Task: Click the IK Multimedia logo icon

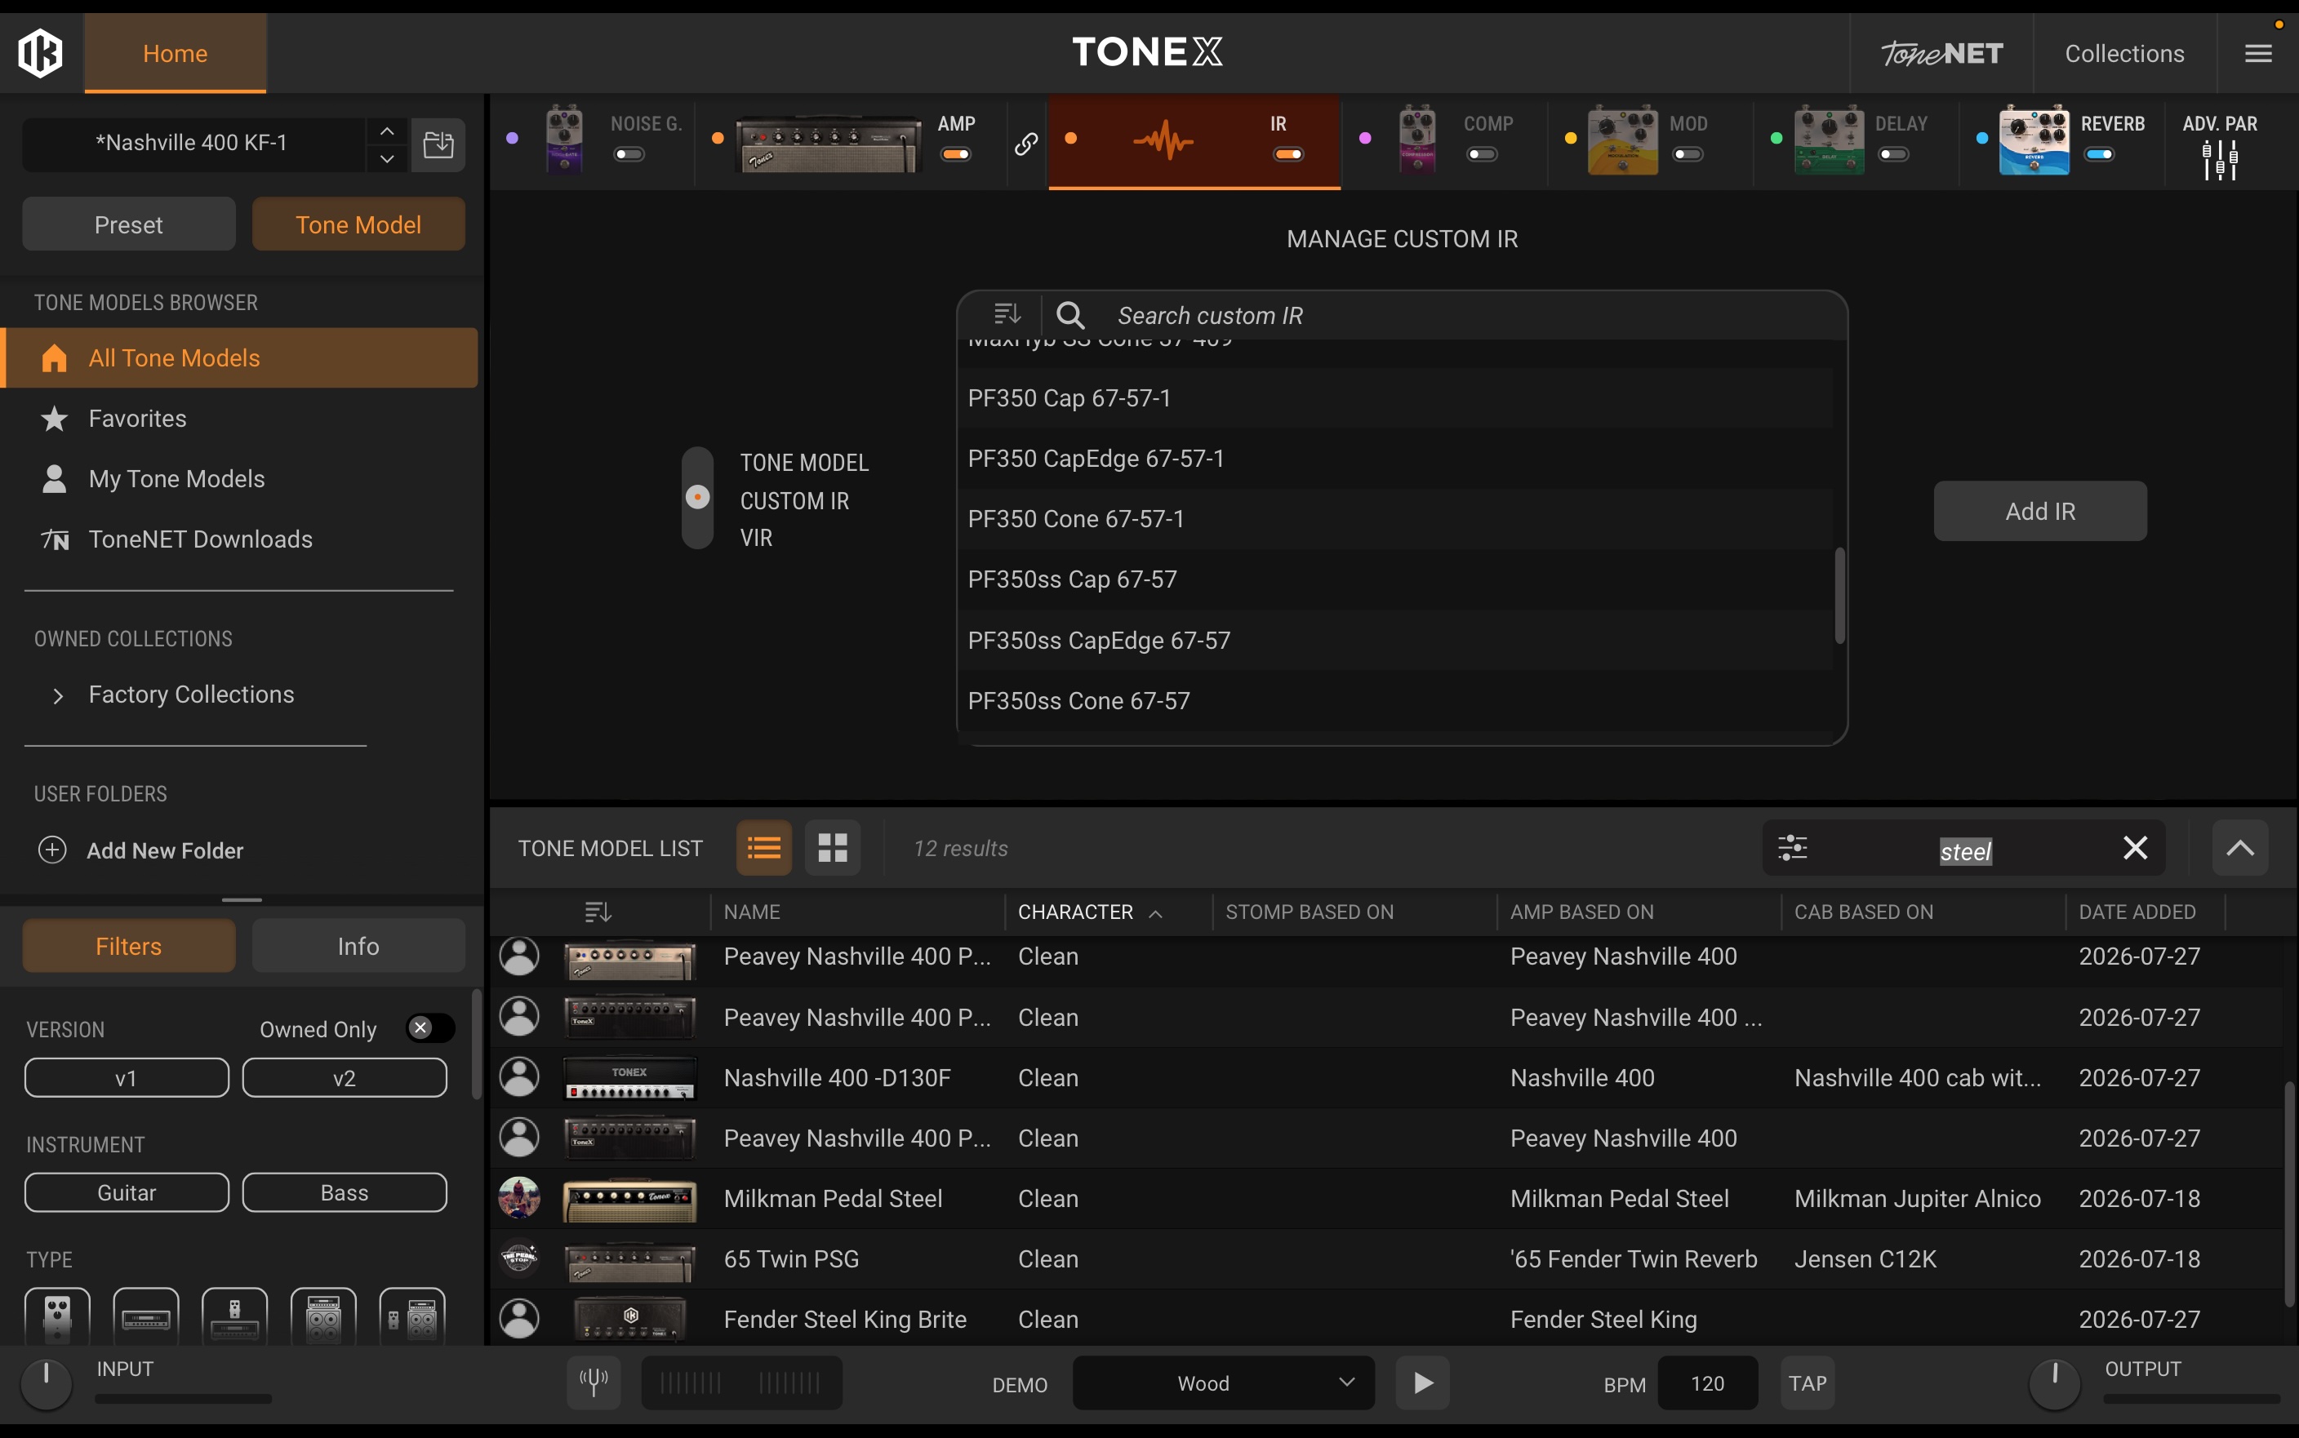Action: (x=41, y=52)
